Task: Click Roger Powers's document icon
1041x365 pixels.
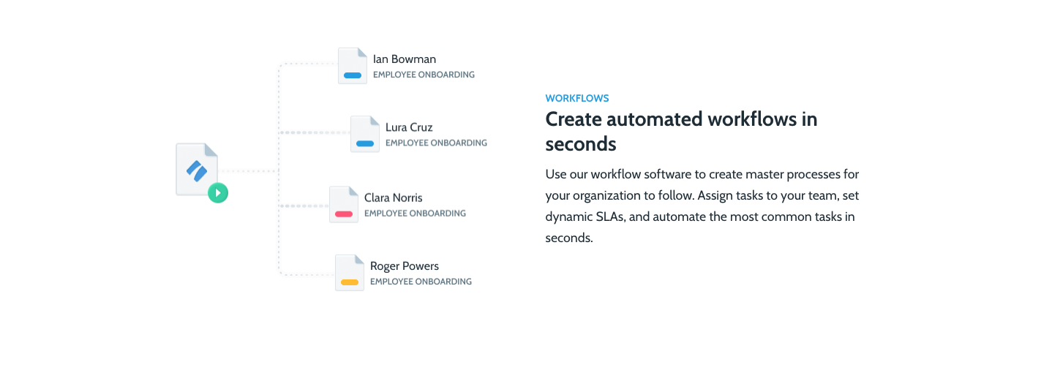Action: (x=350, y=273)
